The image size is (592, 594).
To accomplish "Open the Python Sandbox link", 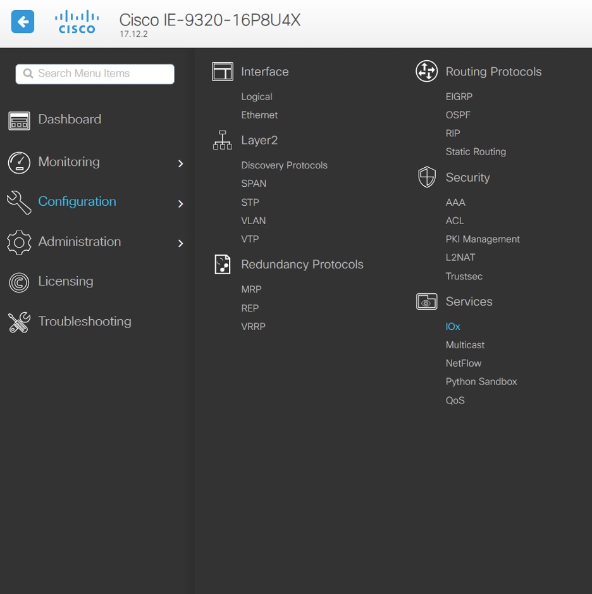I will click(x=481, y=382).
